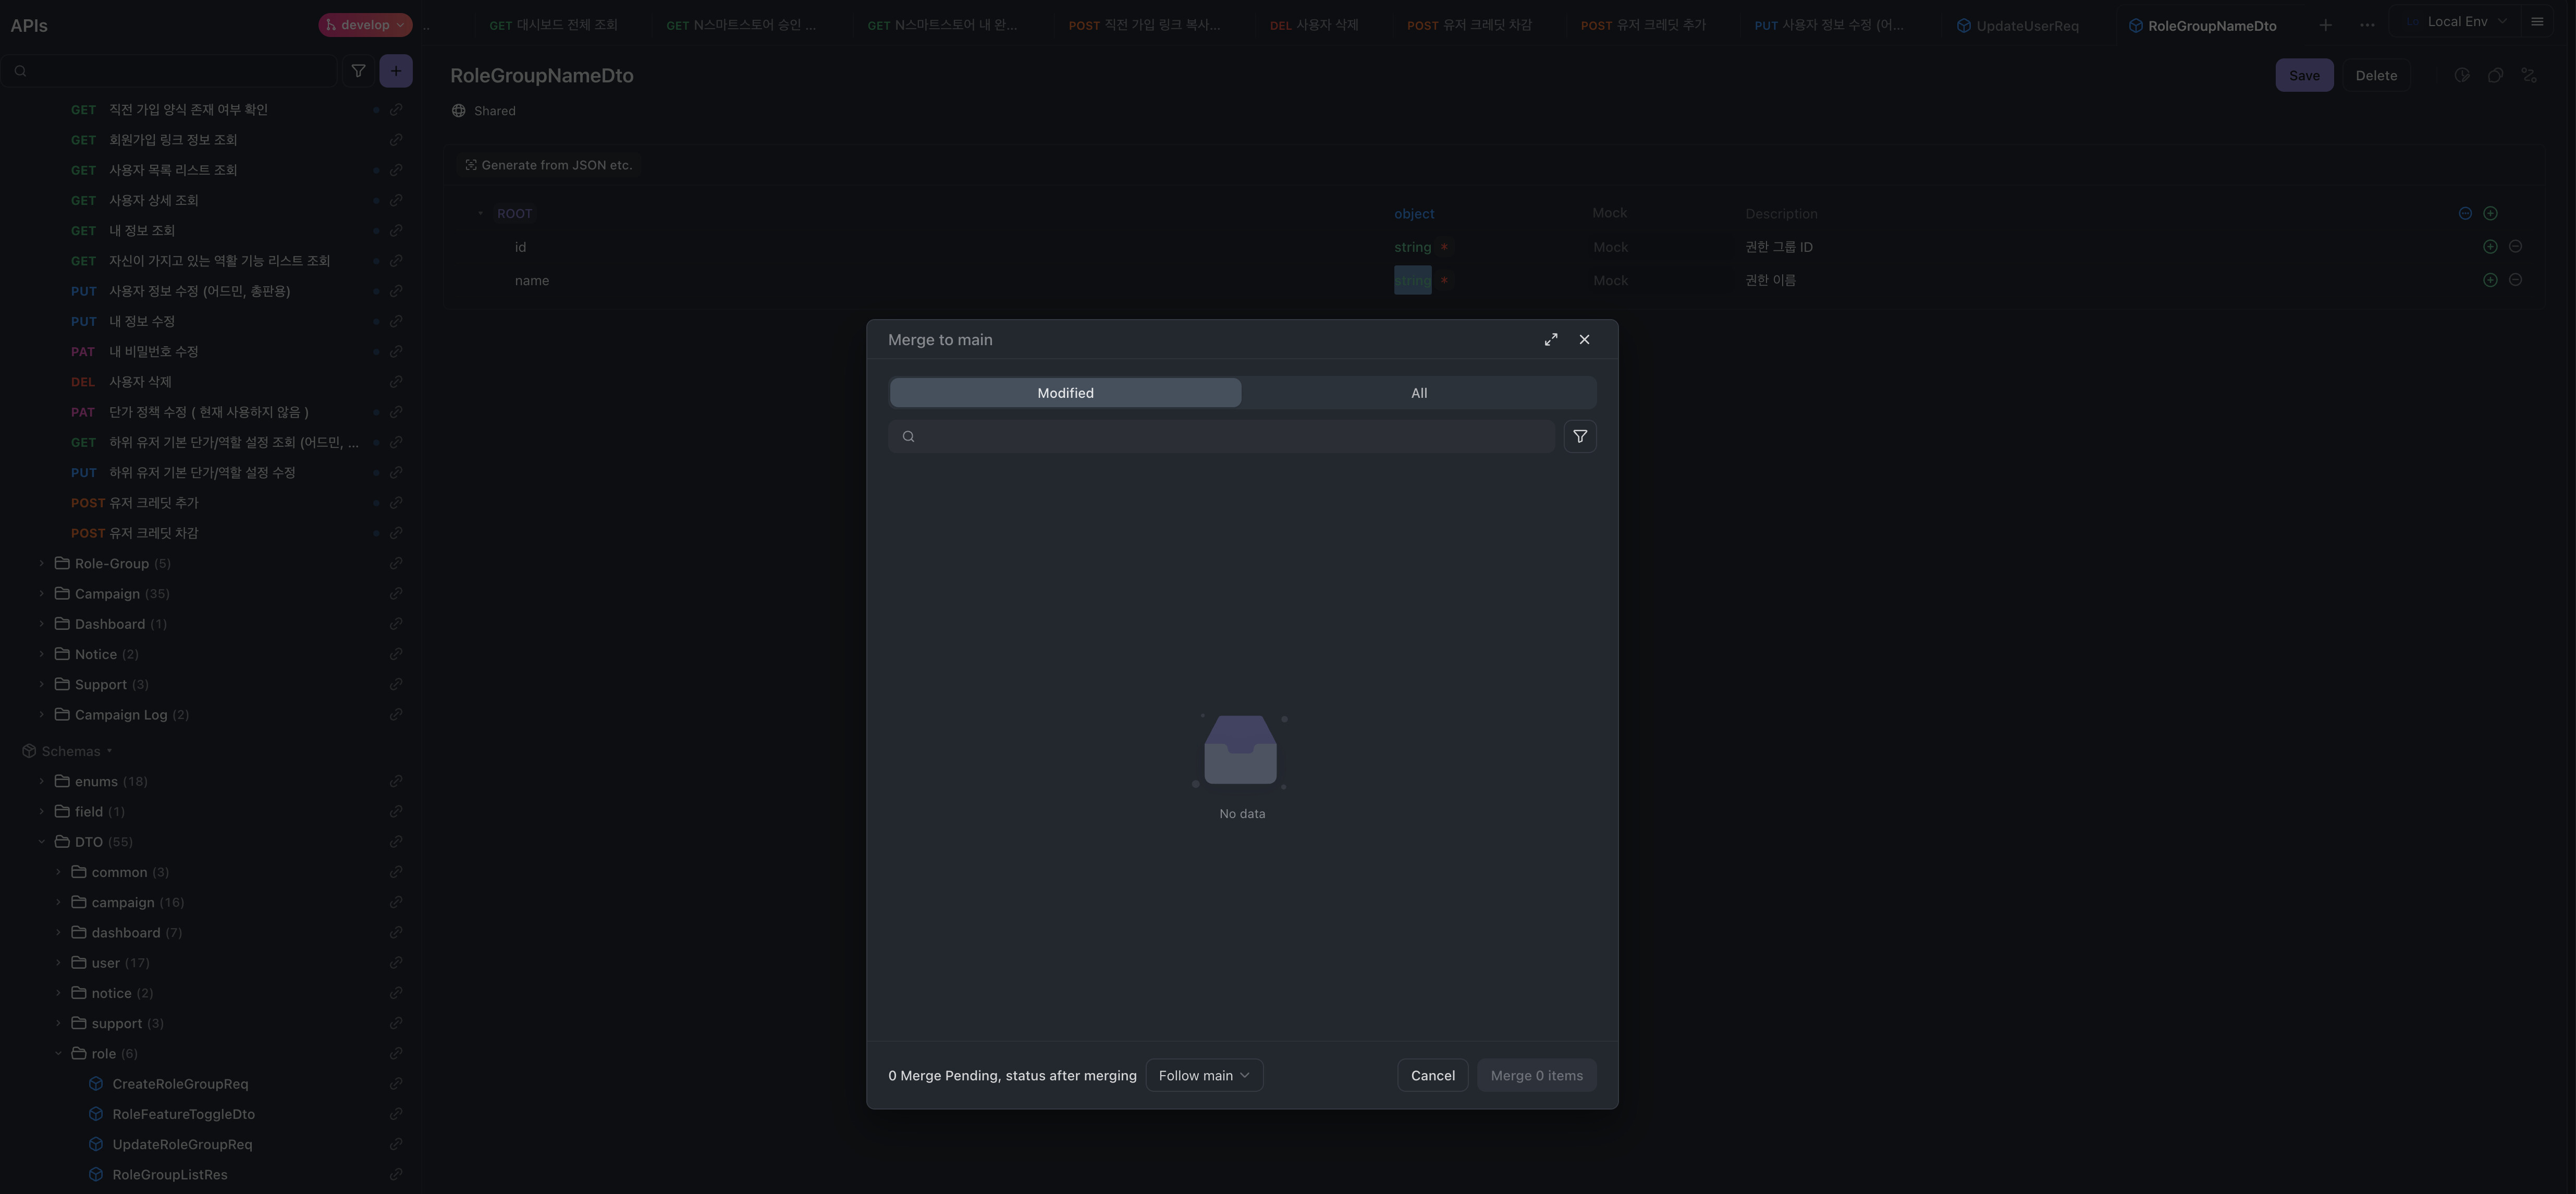Add a field after the name row
2576x1194 pixels.
click(2490, 281)
